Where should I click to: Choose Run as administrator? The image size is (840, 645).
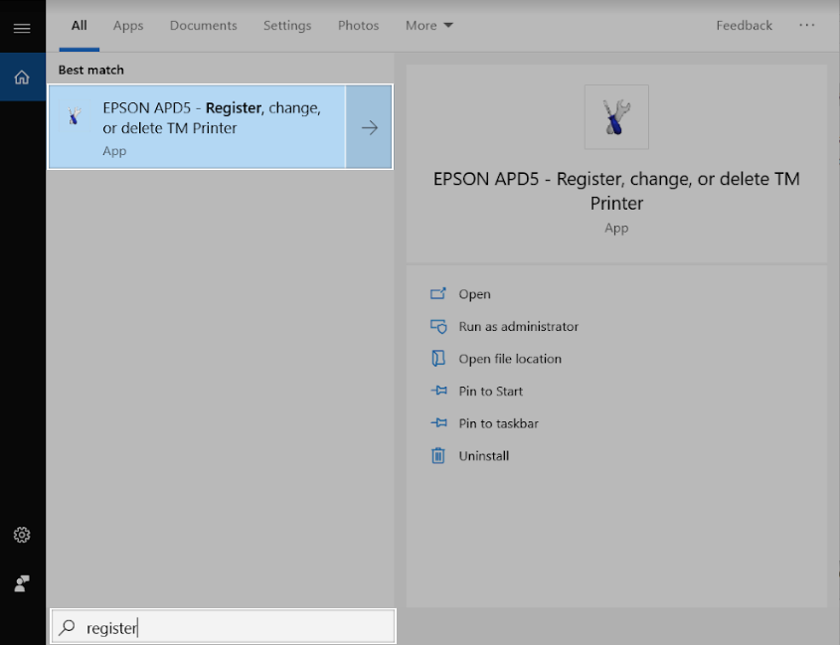point(518,327)
